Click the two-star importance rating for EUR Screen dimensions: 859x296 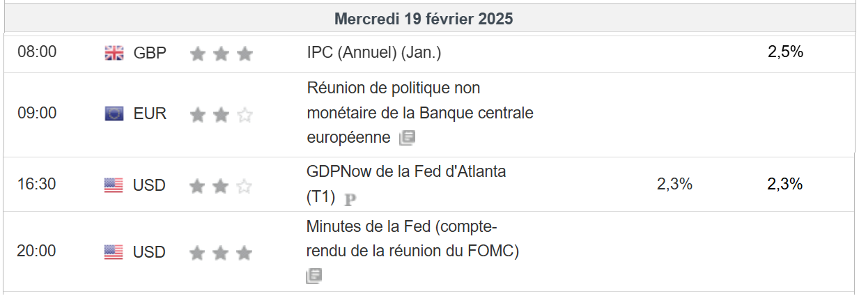[221, 115]
